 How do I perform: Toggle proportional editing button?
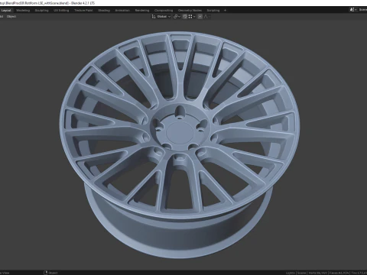(x=200, y=17)
